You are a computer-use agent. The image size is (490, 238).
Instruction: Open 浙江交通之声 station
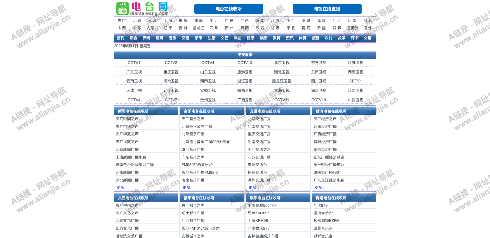[x=259, y=150]
